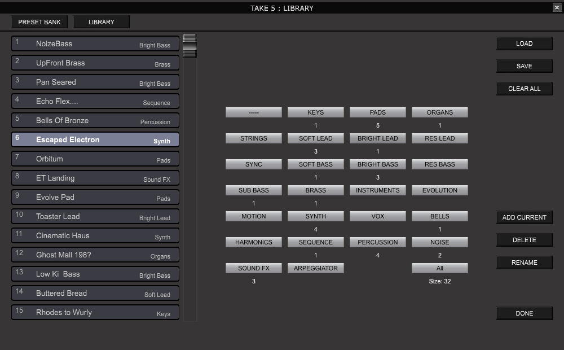Enable the Sound FX category filter

click(x=254, y=268)
